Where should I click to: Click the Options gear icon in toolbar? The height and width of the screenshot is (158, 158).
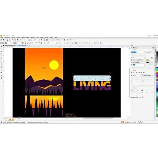[x=64, y=40]
